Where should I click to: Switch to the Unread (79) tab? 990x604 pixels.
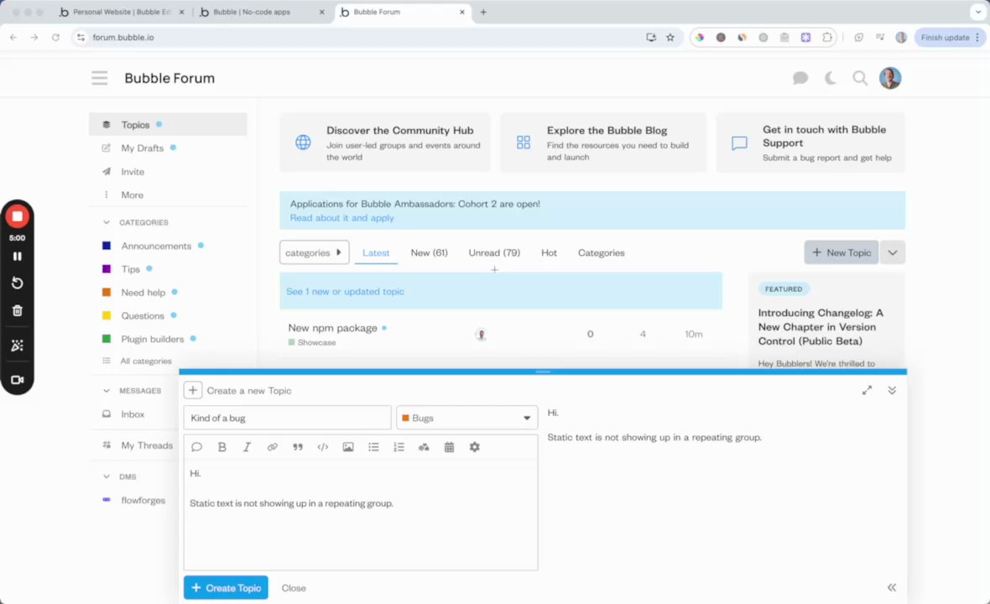coord(494,253)
